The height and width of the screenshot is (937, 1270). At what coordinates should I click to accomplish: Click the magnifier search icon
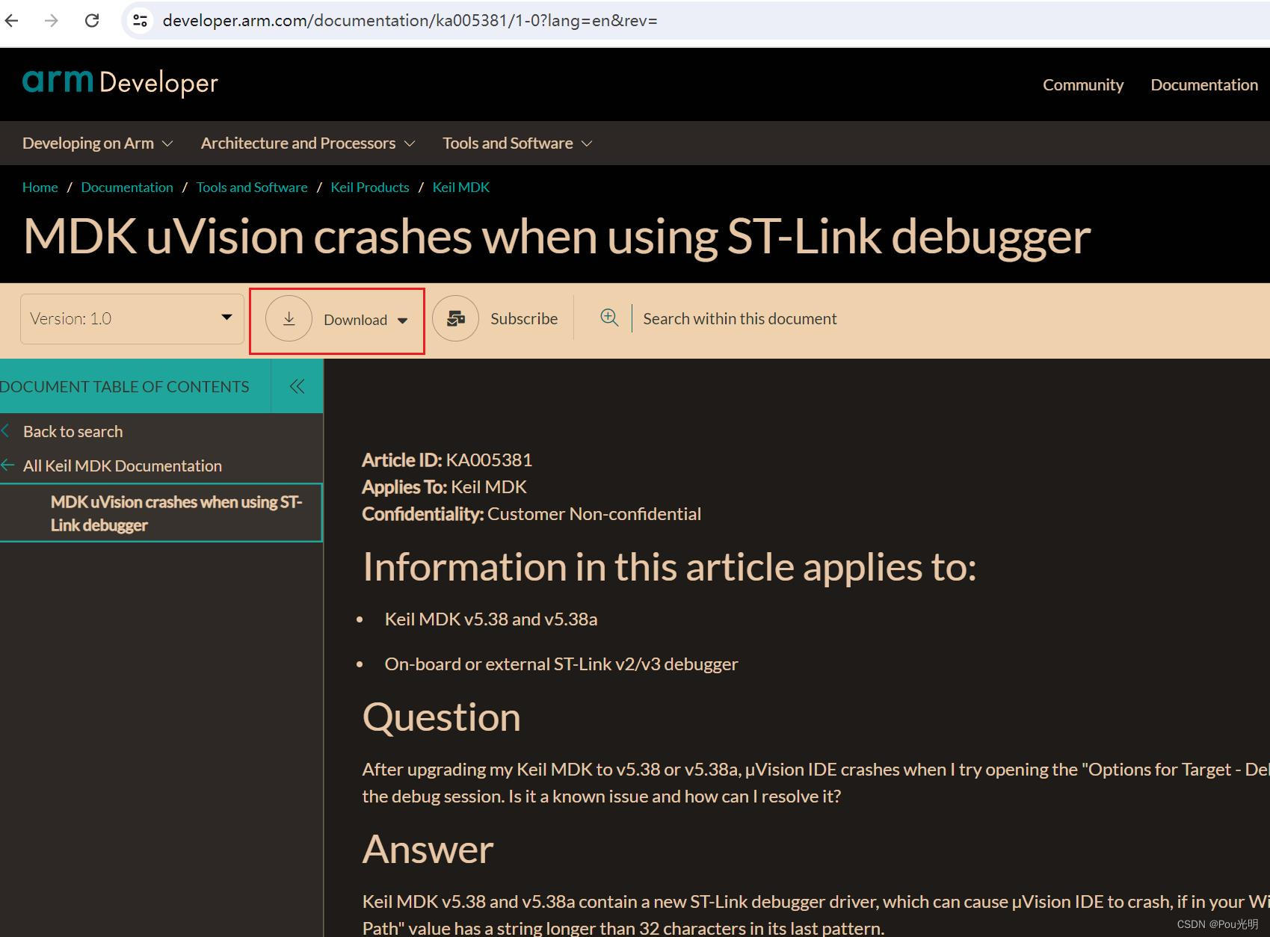609,318
